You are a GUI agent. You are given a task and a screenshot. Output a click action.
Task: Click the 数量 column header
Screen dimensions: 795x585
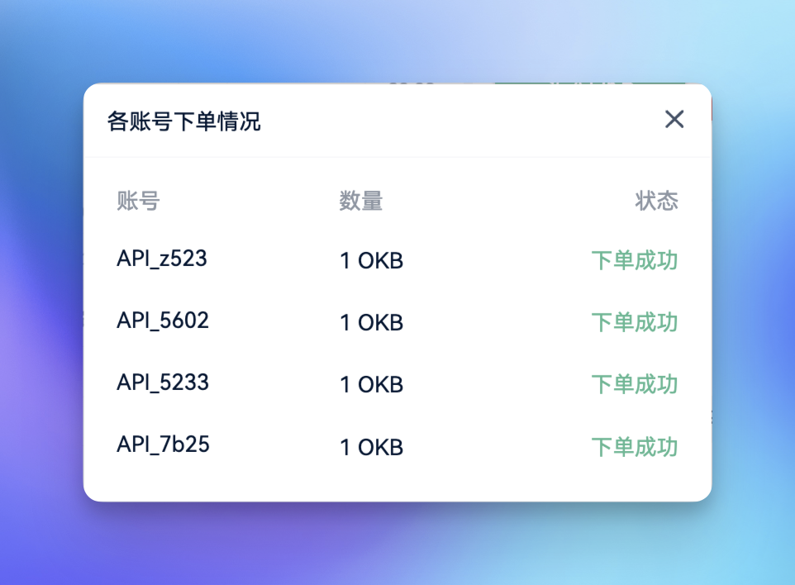point(360,201)
